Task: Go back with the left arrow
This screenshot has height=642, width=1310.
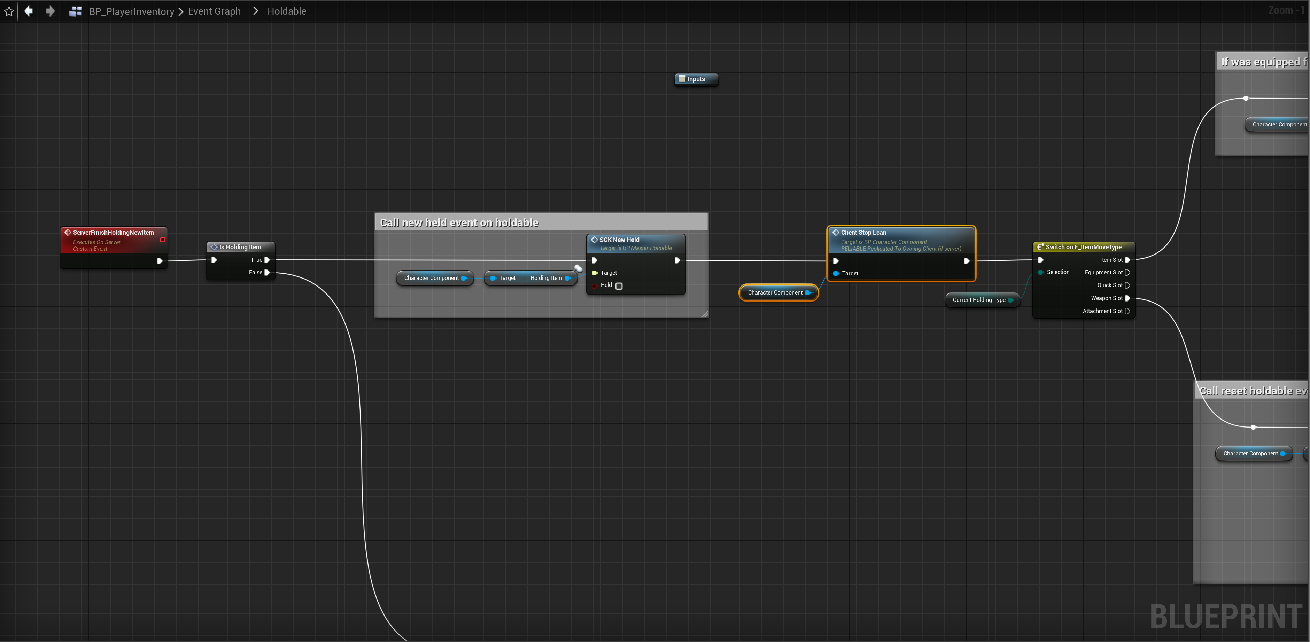Action: tap(29, 11)
